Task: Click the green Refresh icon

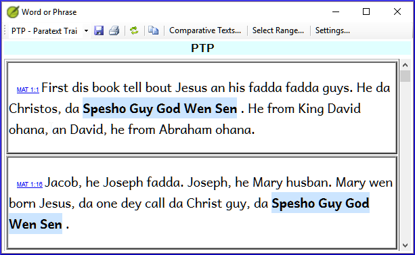Action: point(134,30)
